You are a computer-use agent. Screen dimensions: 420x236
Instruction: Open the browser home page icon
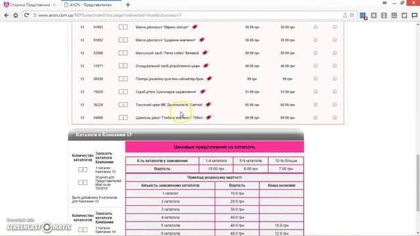pyautogui.click(x=16, y=15)
